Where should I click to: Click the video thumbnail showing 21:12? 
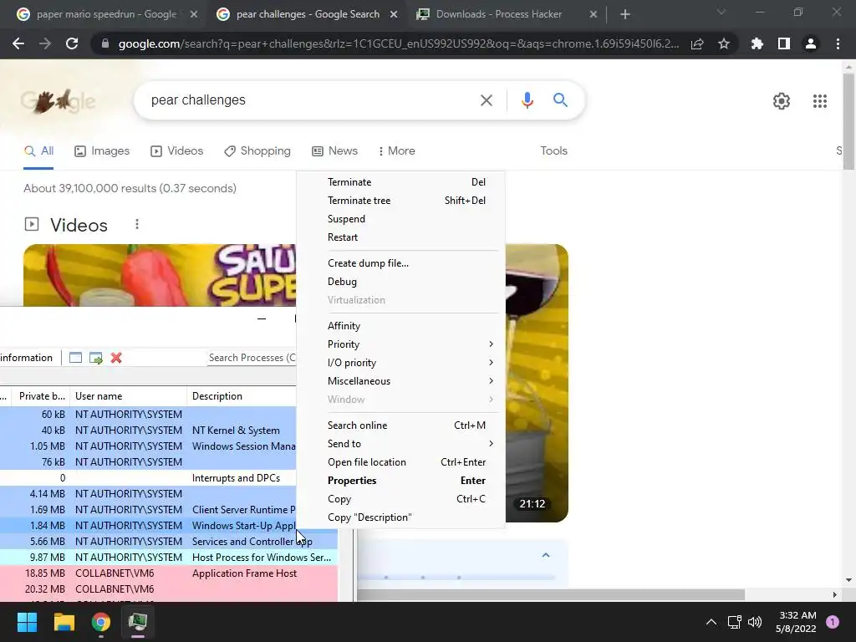coord(537,383)
